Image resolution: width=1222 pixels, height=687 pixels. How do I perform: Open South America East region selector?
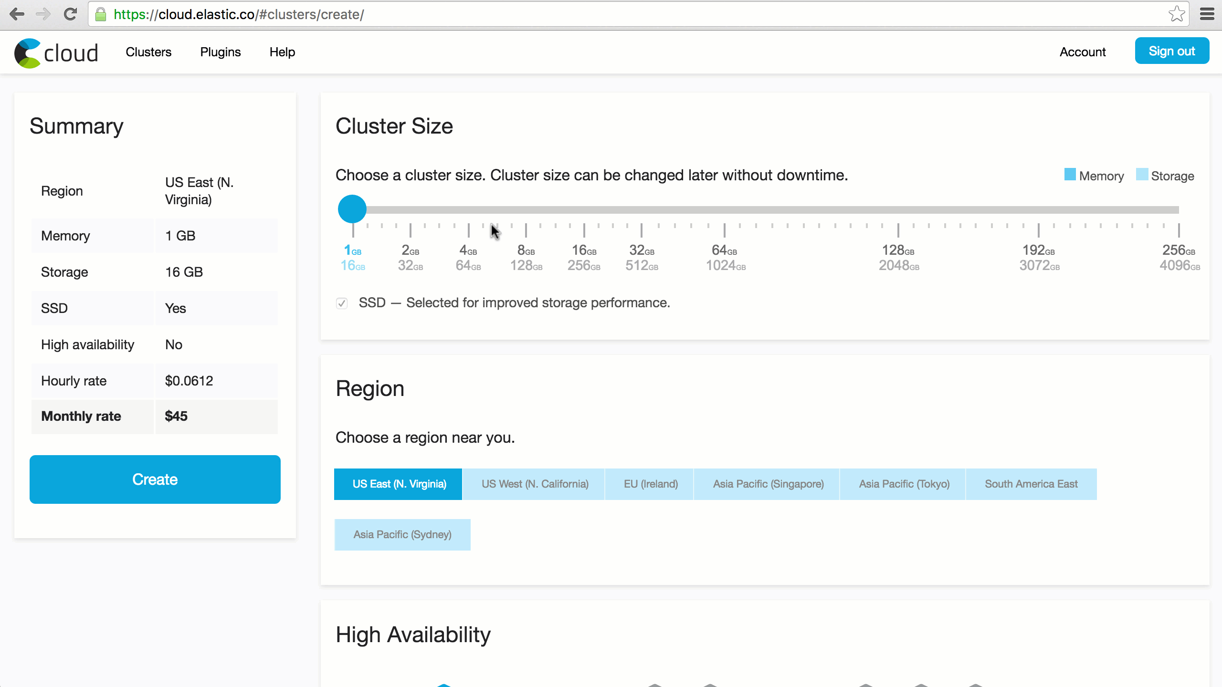click(1031, 484)
